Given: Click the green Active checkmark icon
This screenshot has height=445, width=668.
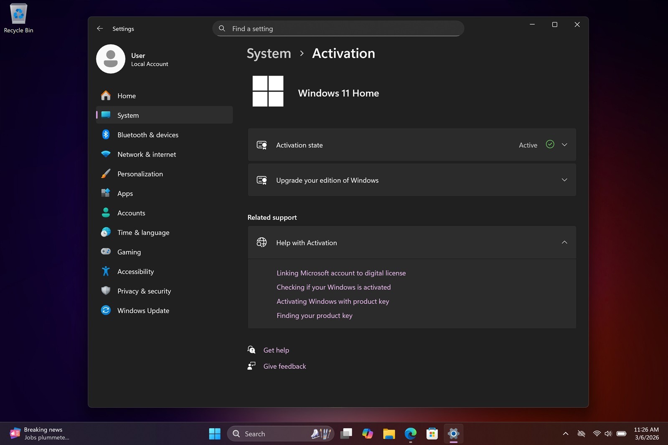Looking at the screenshot, I should click(550, 144).
